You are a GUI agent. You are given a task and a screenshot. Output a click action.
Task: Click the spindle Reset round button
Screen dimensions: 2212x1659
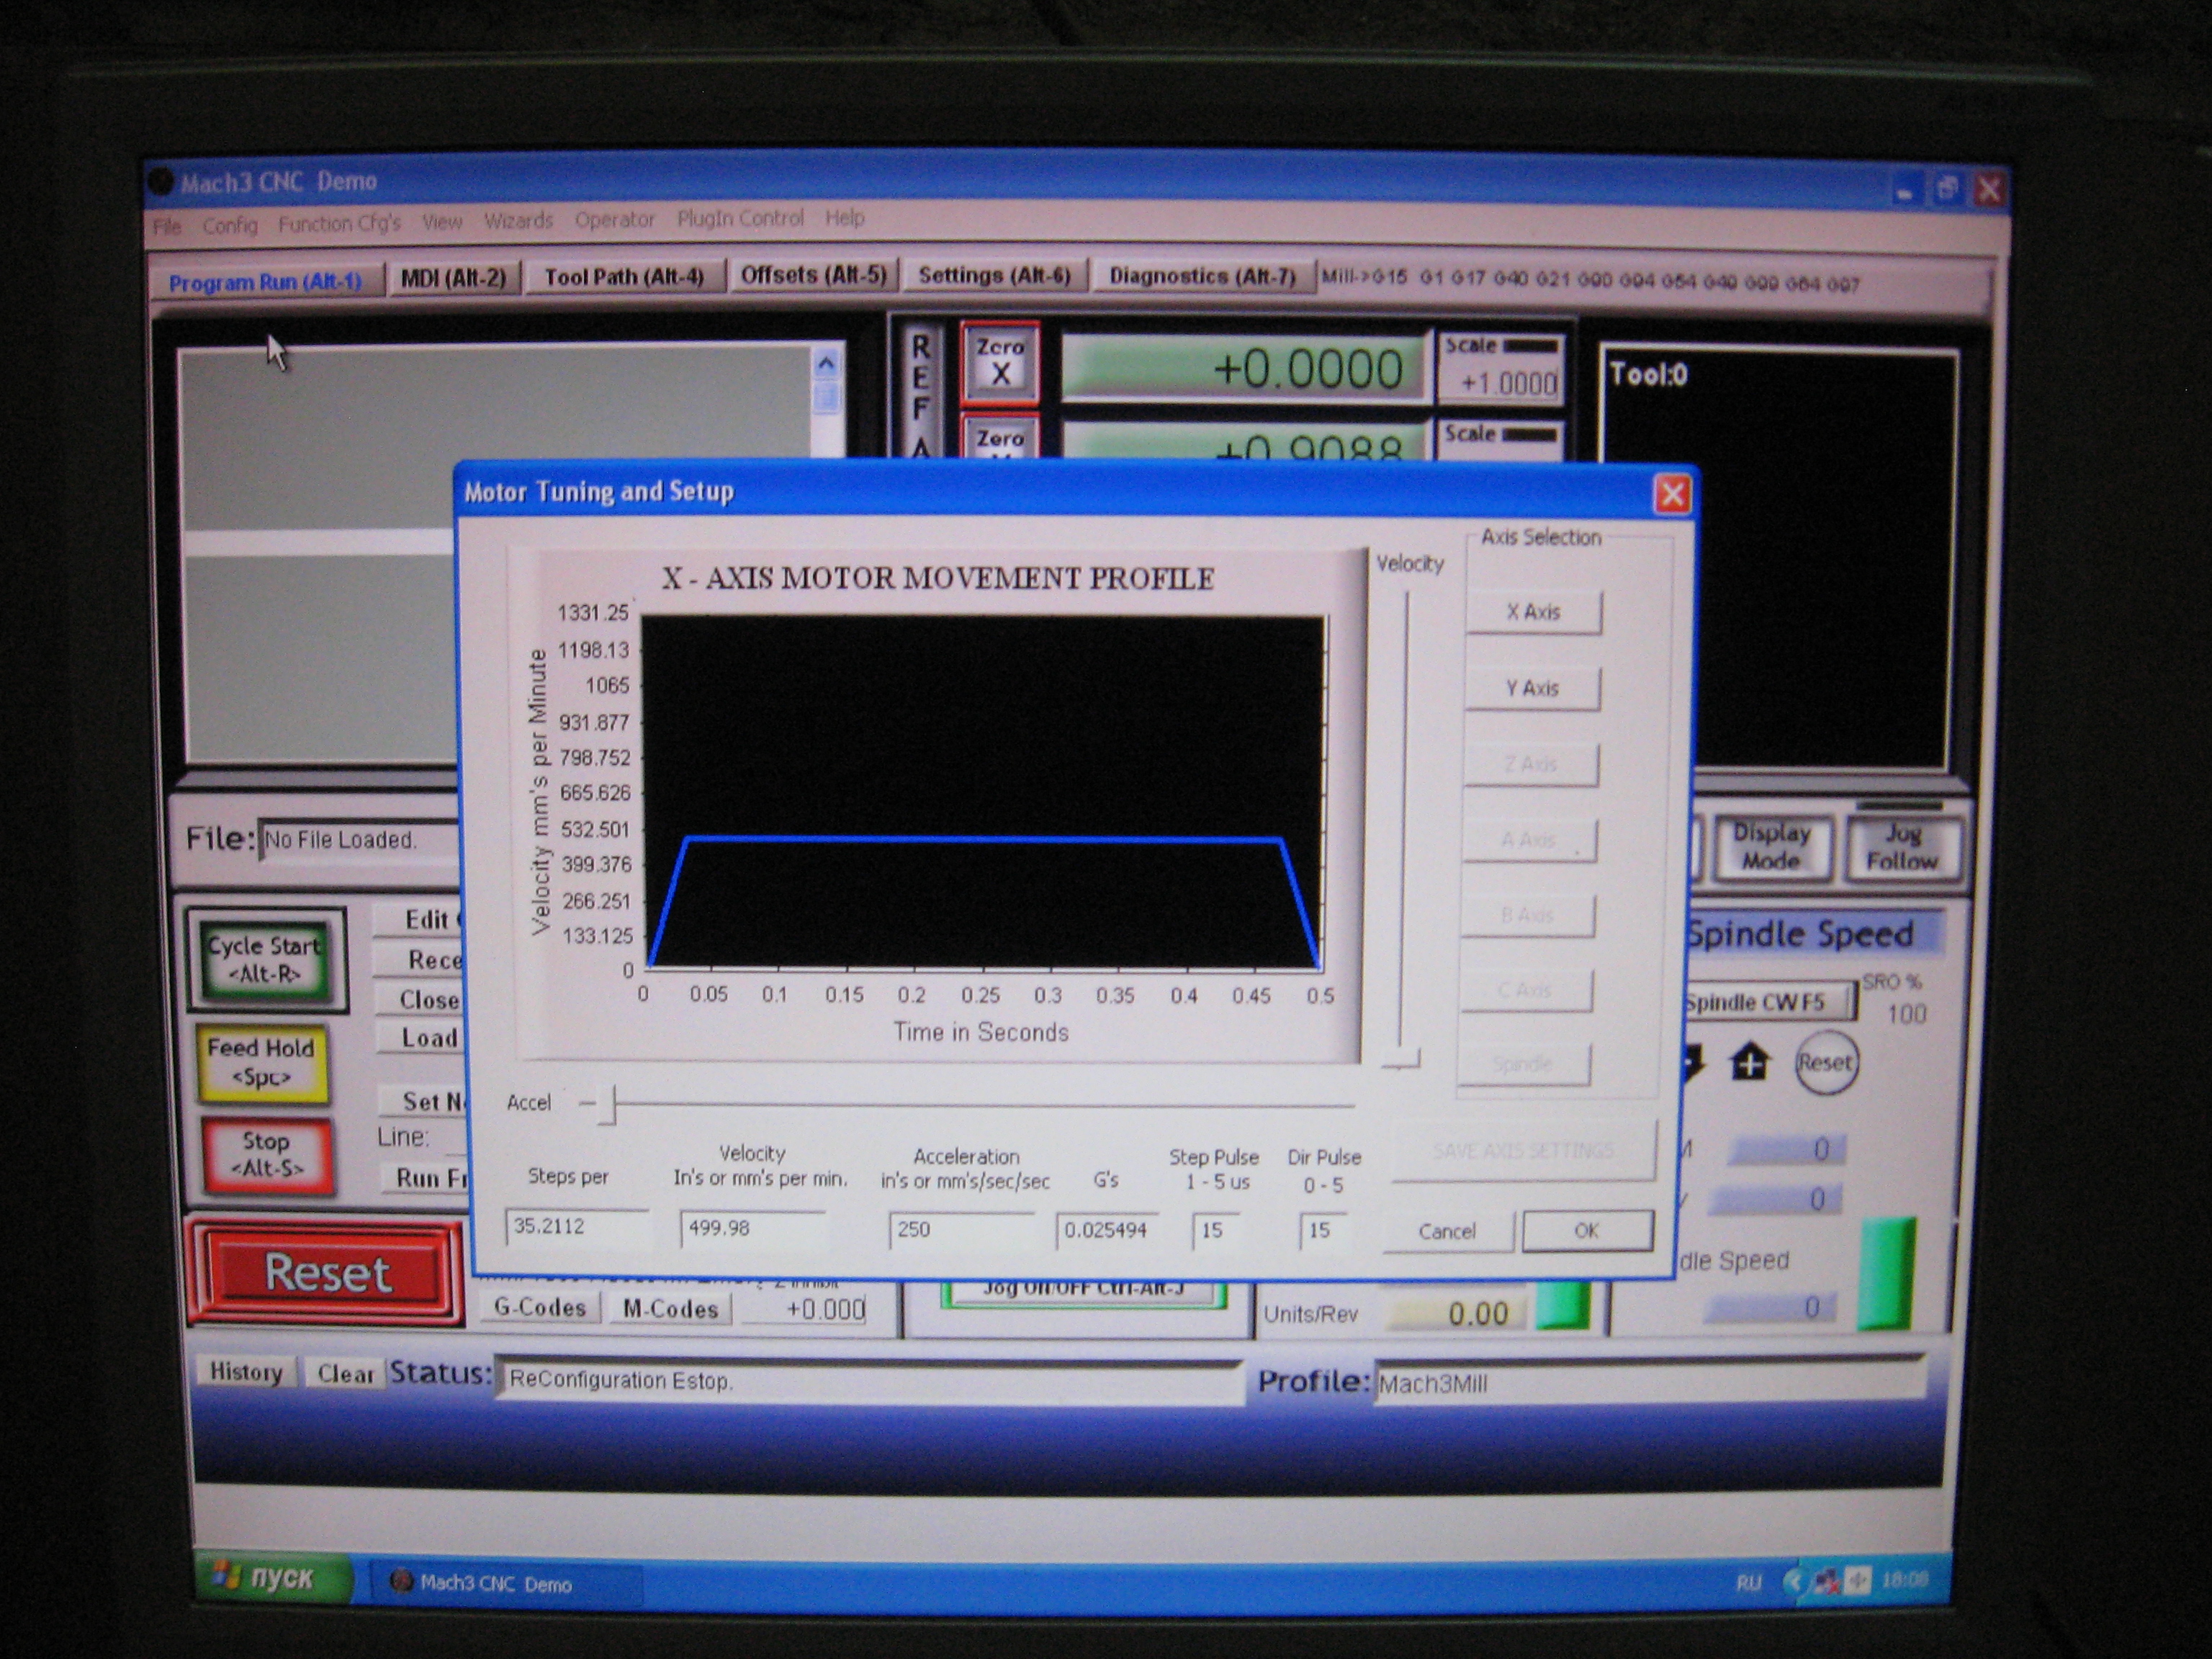[x=1825, y=1062]
